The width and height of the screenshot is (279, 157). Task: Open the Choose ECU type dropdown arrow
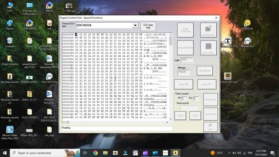pos(135,25)
